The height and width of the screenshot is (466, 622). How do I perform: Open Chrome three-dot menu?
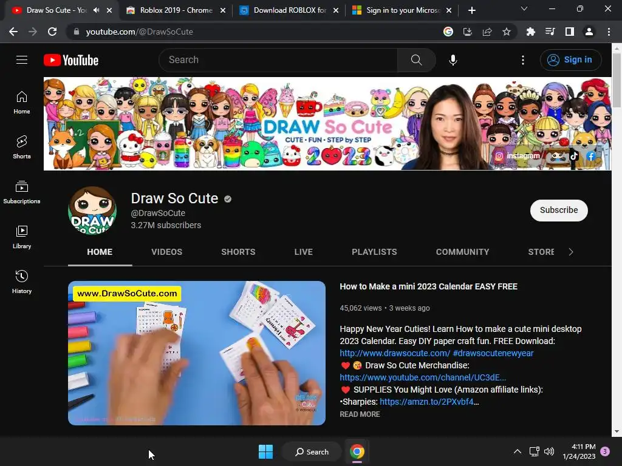tap(609, 32)
